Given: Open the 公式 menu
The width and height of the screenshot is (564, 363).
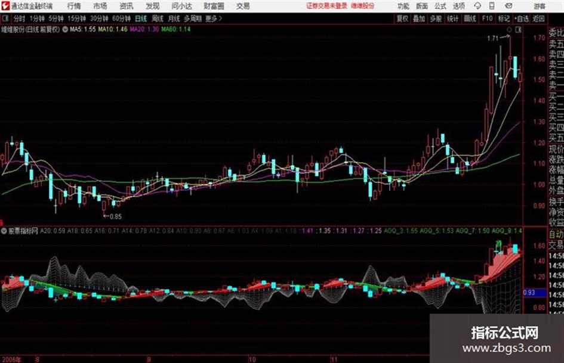Looking at the screenshot, I should (x=440, y=6).
